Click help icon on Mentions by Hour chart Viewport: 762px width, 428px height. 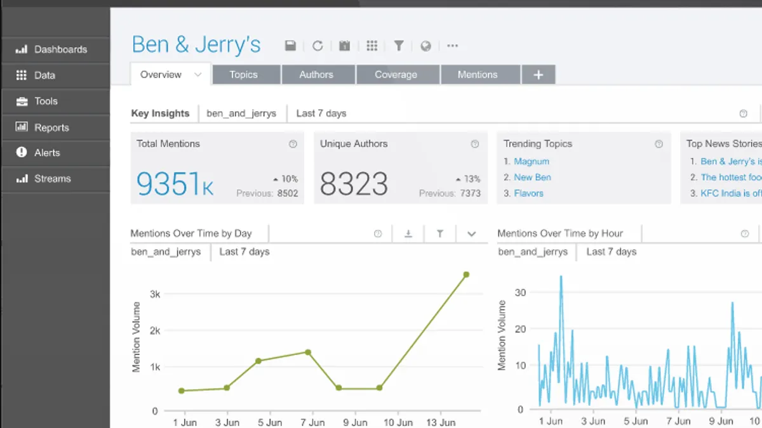tap(745, 234)
